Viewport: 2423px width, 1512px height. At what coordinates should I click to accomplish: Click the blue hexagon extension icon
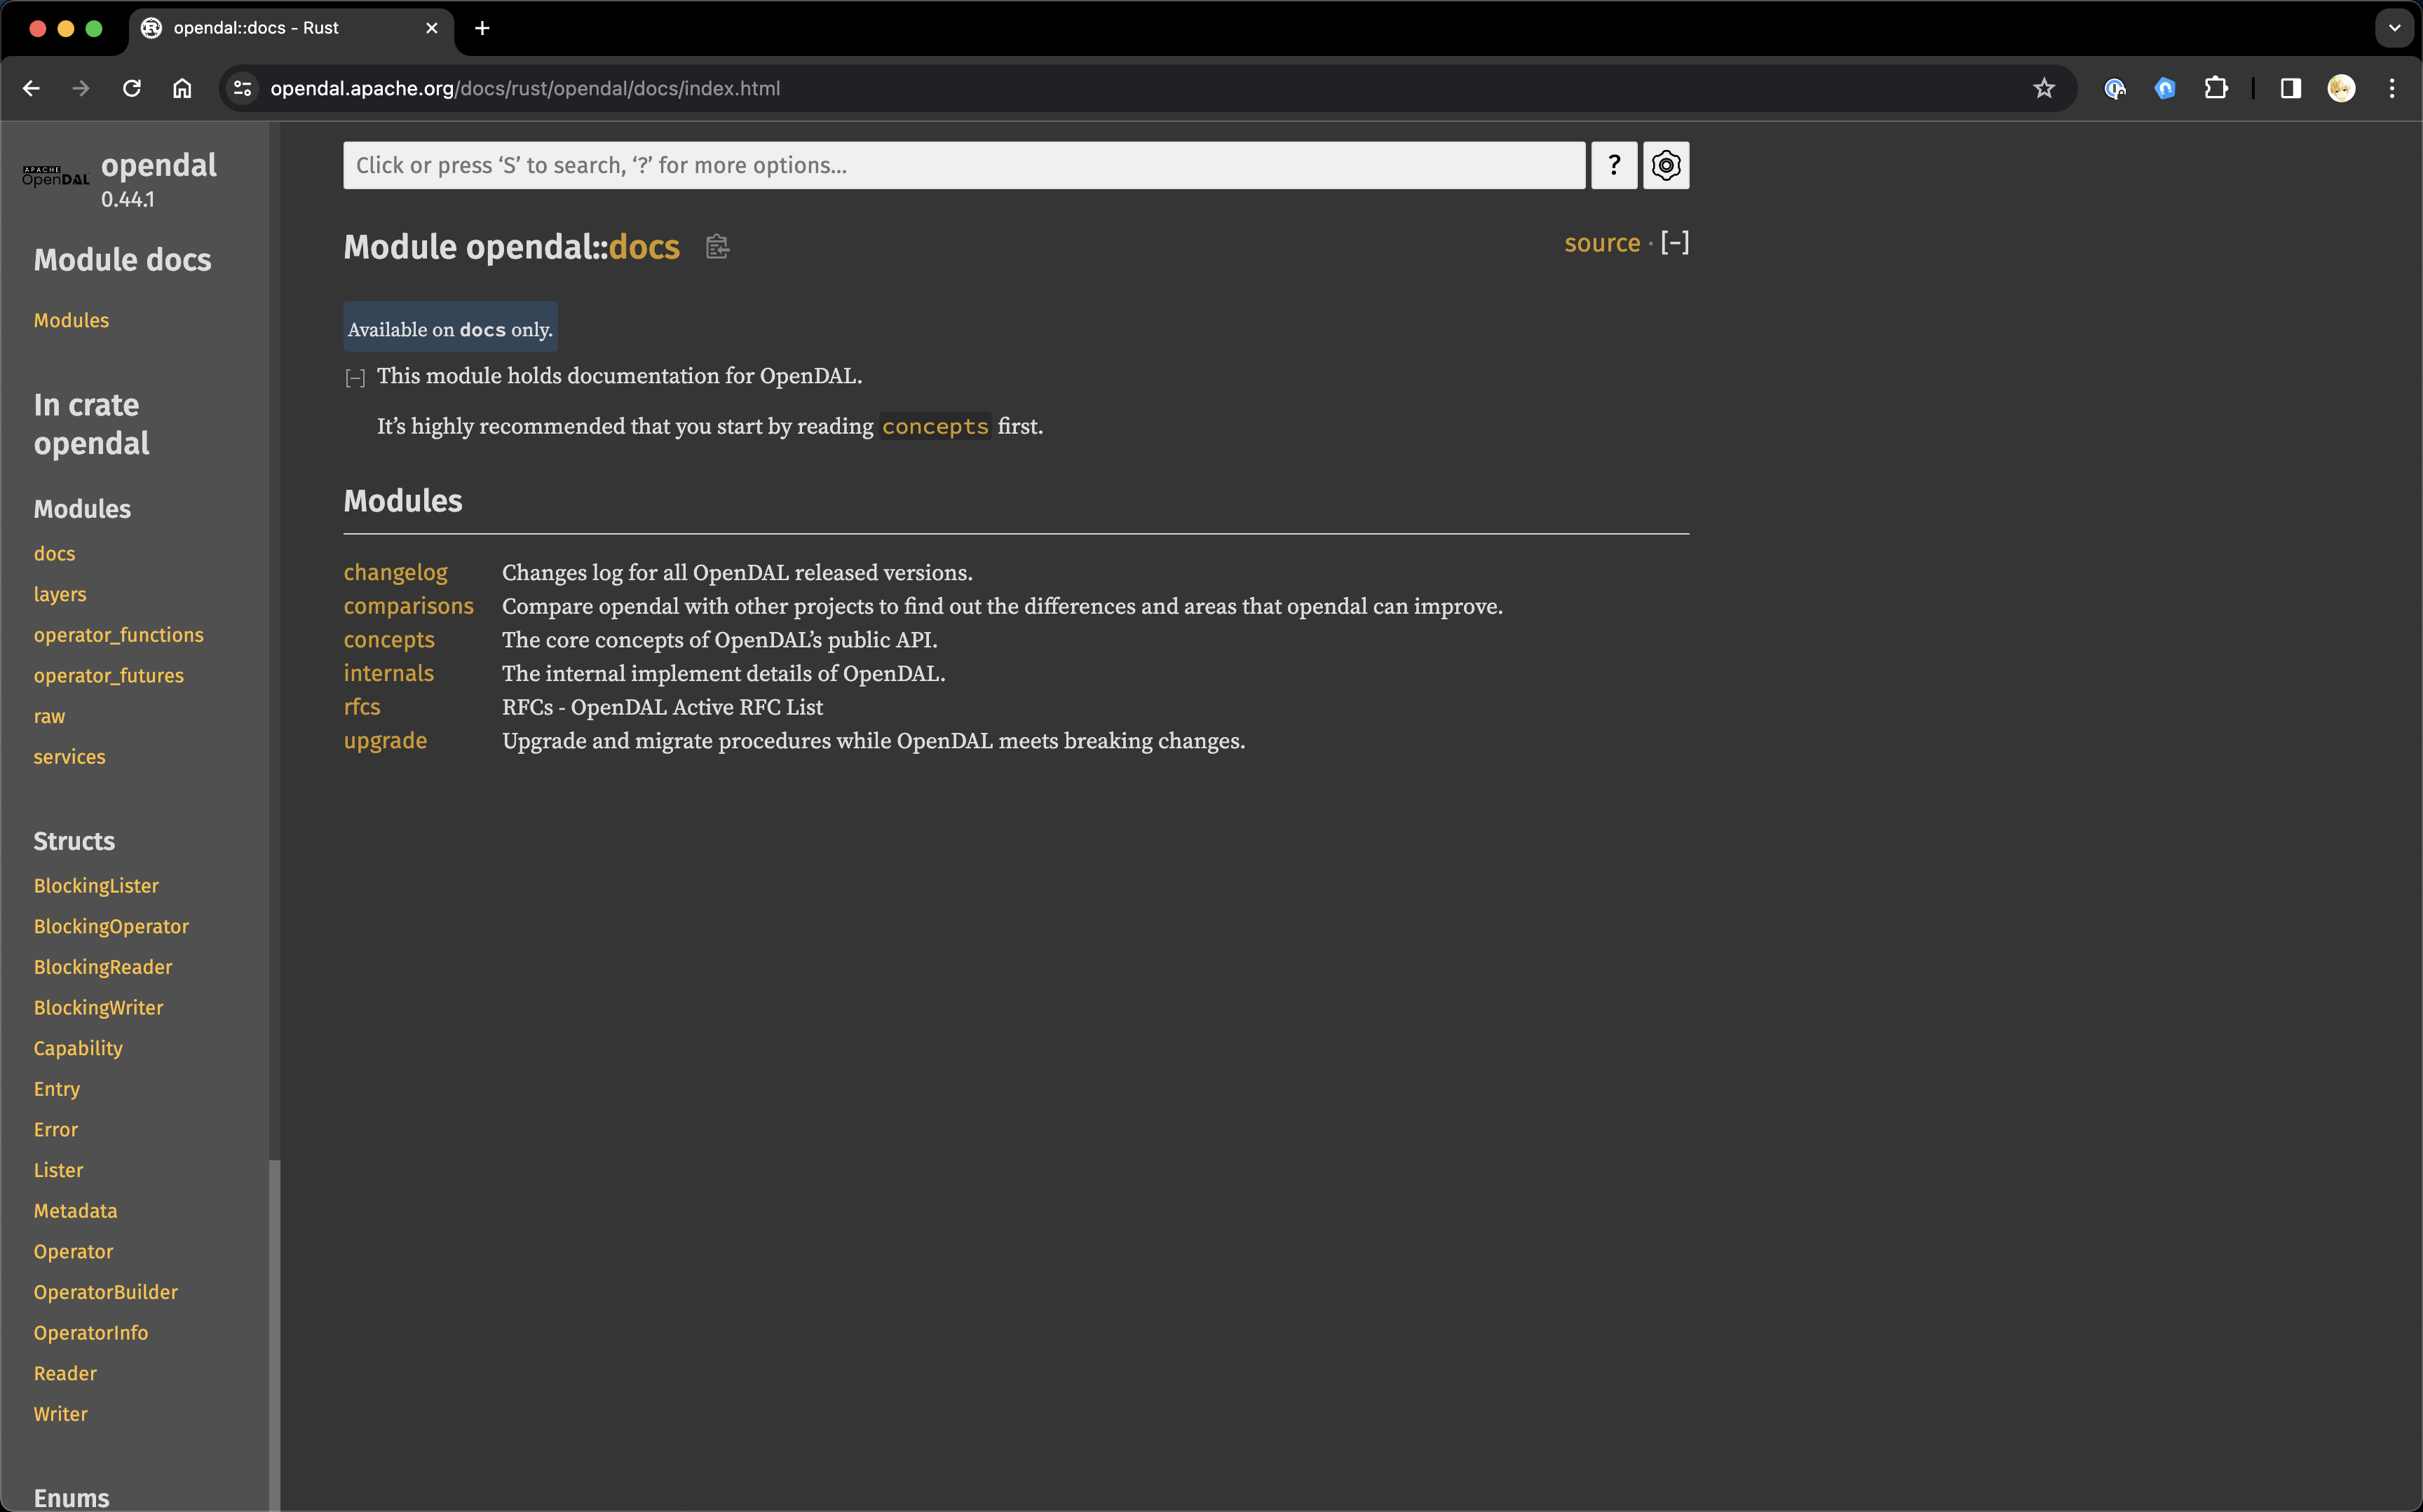[2165, 88]
